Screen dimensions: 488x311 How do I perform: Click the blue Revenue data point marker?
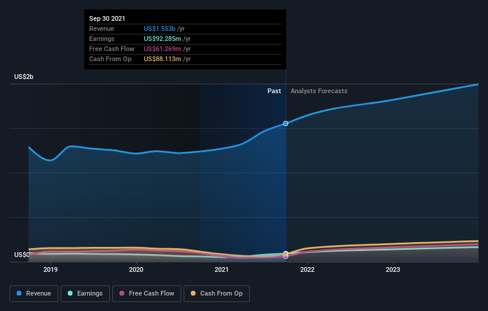pos(285,123)
